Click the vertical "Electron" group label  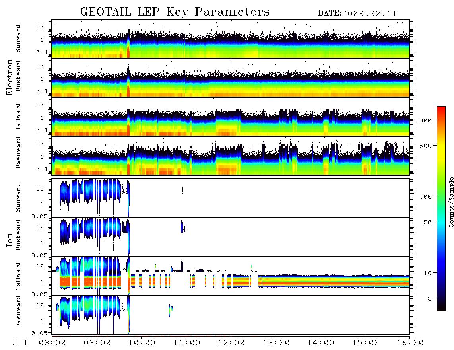coord(10,78)
